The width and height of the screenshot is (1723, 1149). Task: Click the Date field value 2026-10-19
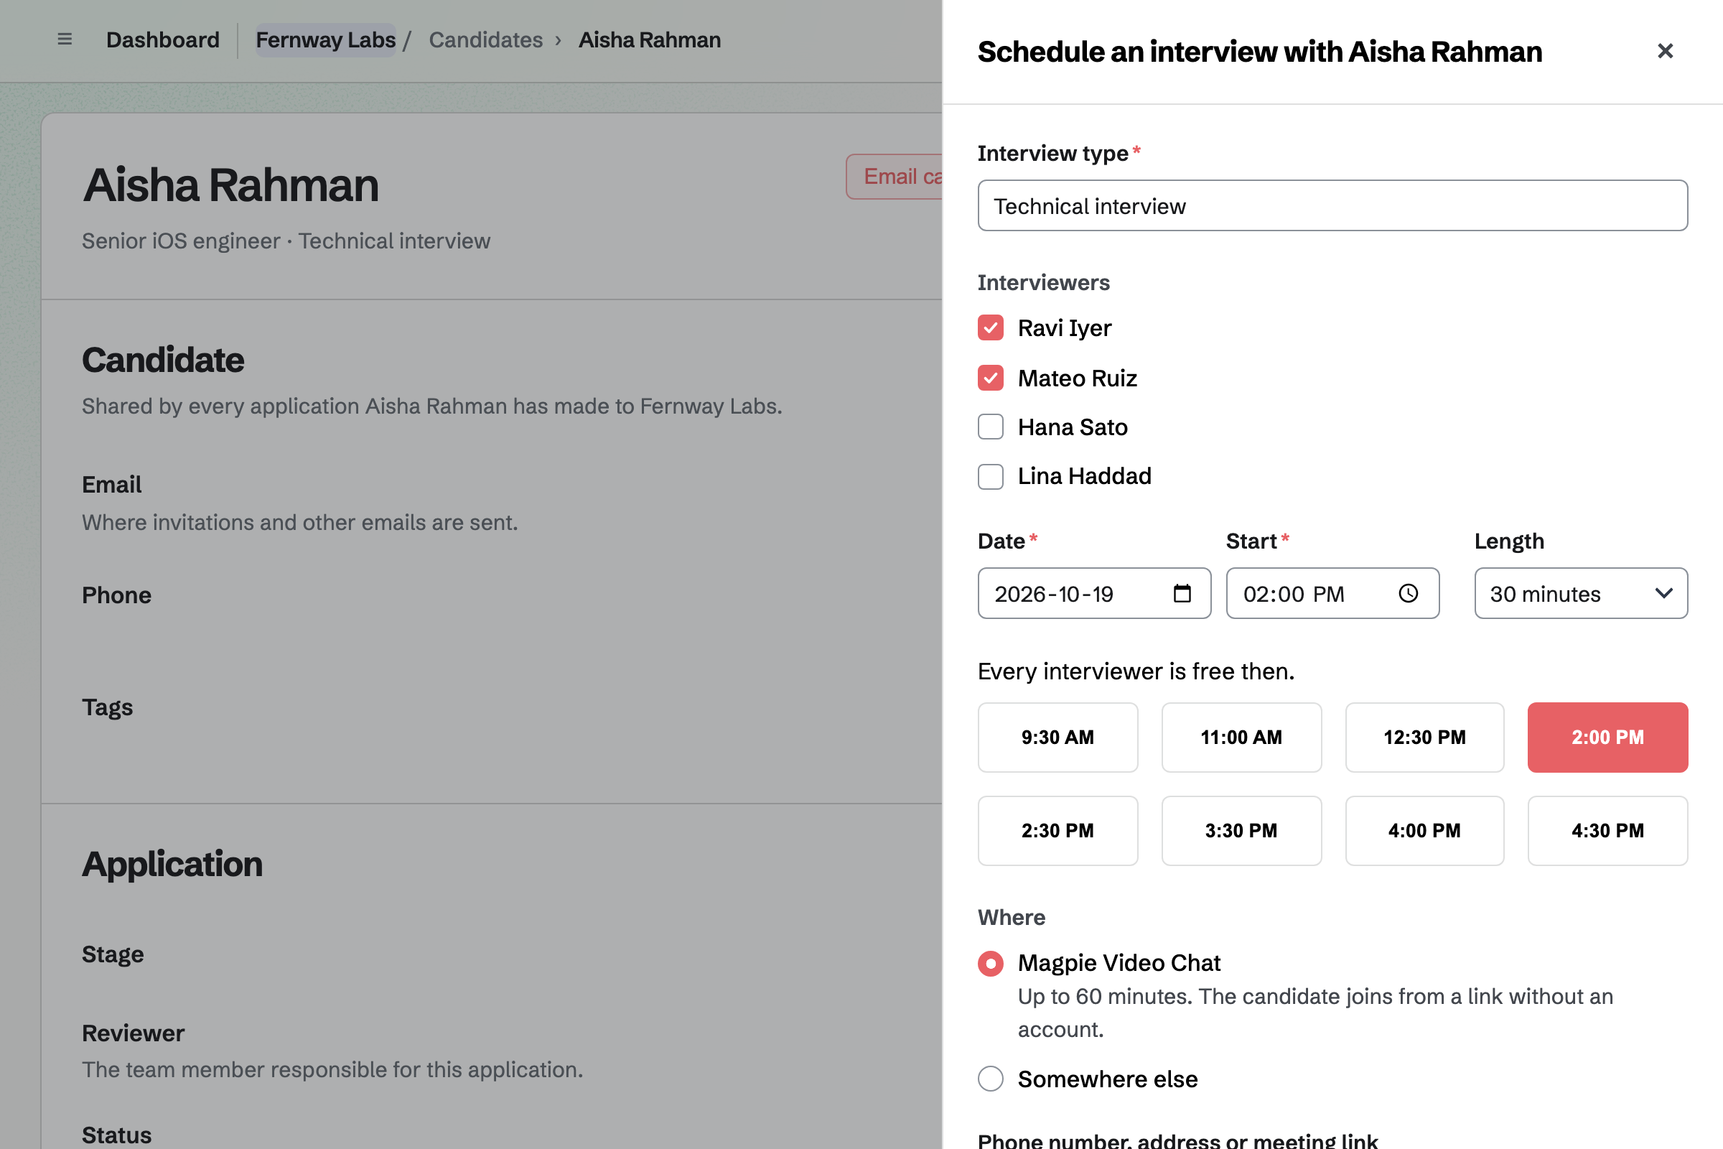point(1054,594)
